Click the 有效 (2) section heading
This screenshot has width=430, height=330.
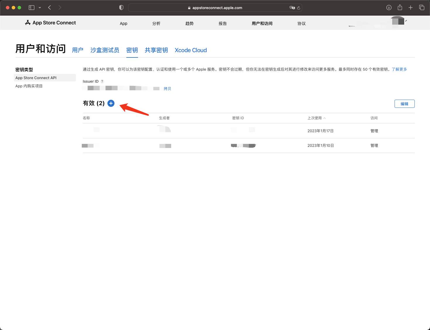[x=94, y=103]
